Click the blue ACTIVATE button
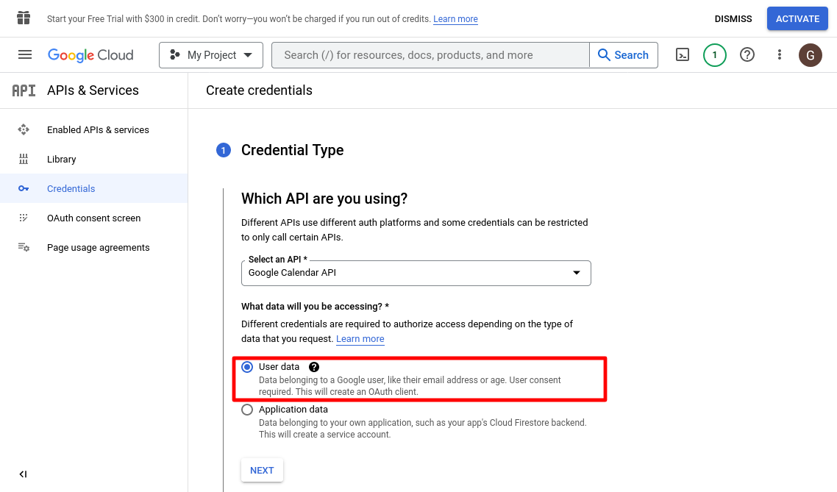 [797, 19]
